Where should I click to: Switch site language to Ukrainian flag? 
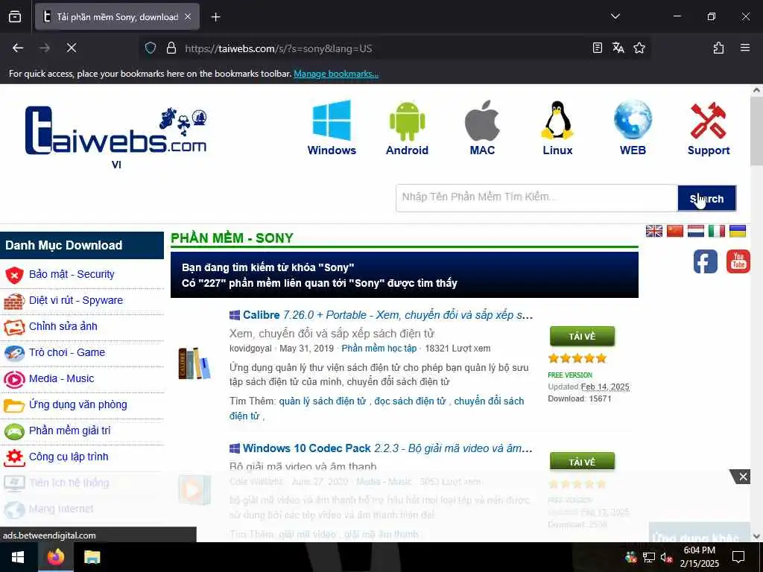click(738, 231)
